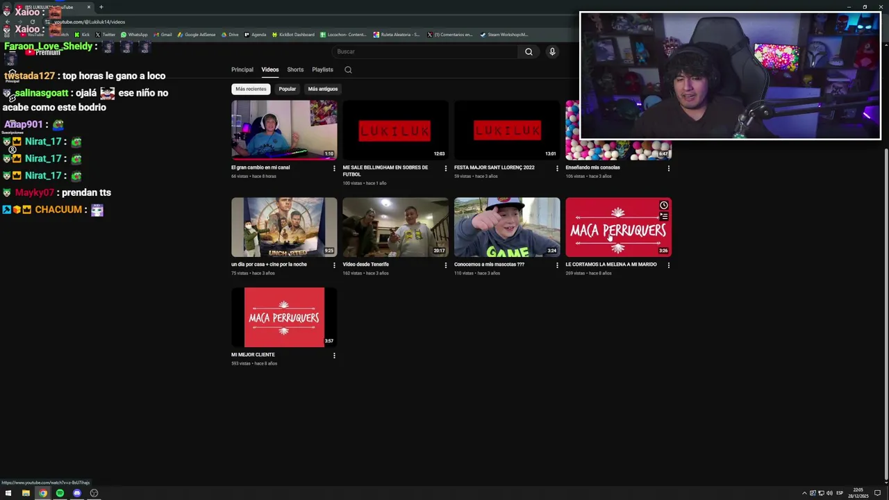Add LE CORTAMOS LA MELENA video to queue
Viewport: 889px width, 500px height.
[664, 217]
